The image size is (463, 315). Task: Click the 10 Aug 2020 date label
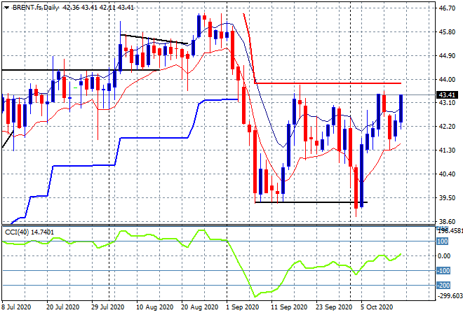tap(154, 307)
